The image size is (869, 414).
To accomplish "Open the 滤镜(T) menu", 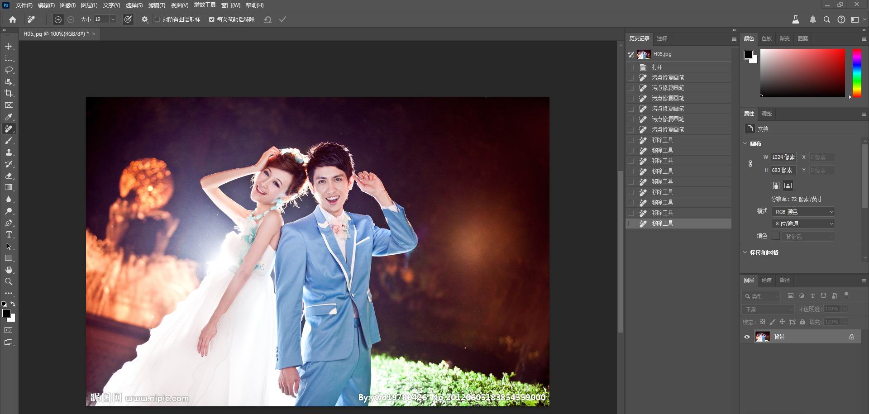I will (x=157, y=5).
